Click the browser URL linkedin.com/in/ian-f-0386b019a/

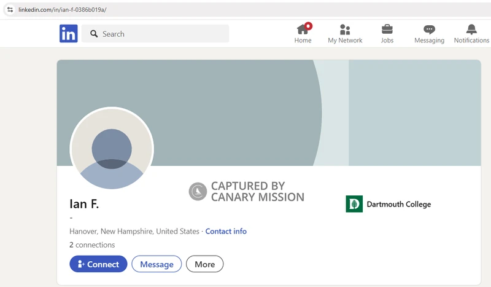(63, 10)
